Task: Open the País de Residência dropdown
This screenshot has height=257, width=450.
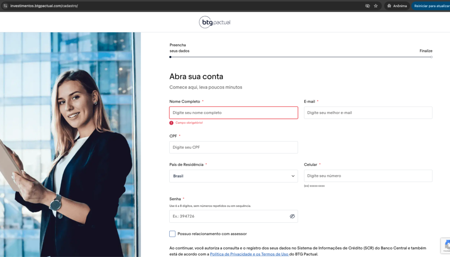Action: pyautogui.click(x=233, y=176)
